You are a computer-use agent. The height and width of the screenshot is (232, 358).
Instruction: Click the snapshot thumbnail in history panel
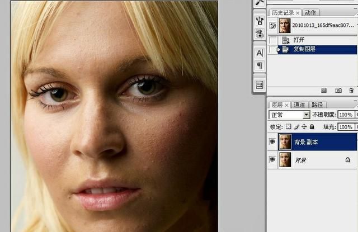[285, 26]
